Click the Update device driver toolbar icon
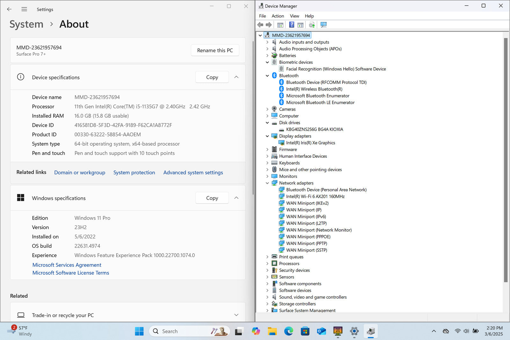Image resolution: width=510 pixels, height=340 pixels. 312,25
